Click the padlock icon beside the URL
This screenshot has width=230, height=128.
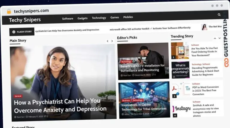9,11
